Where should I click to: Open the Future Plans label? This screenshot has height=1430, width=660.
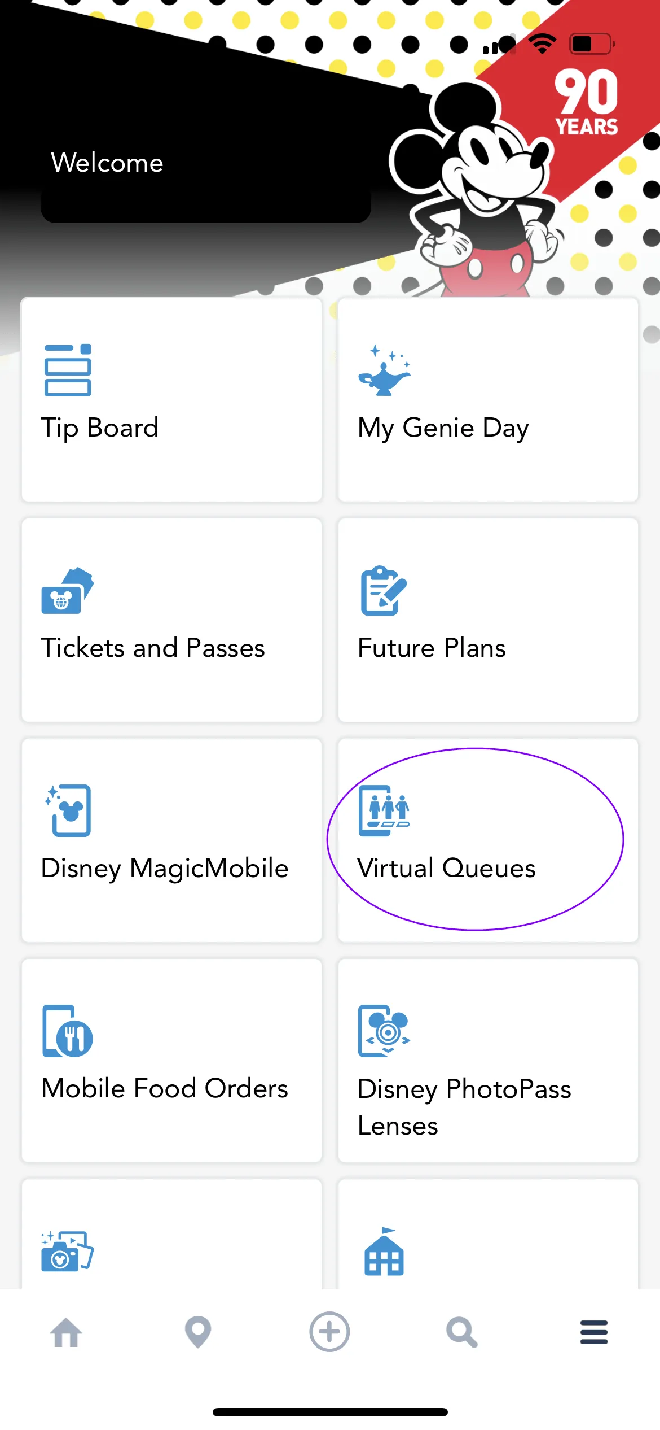[432, 648]
